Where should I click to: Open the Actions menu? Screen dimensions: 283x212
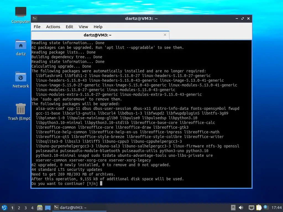(53, 27)
